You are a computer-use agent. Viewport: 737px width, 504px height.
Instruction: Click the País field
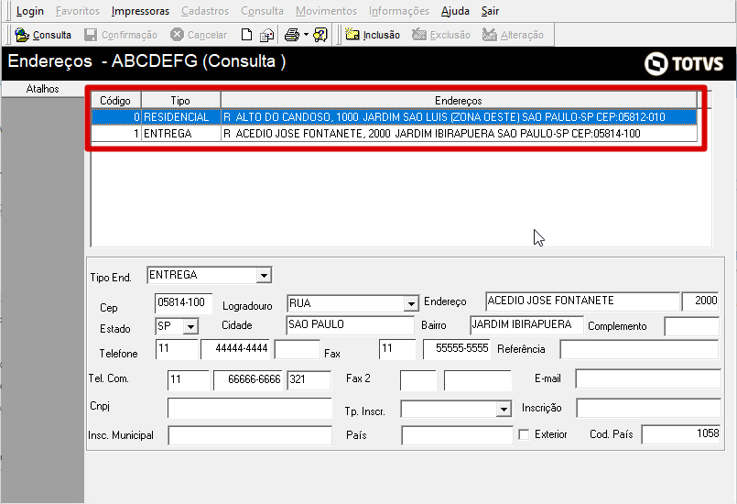(457, 435)
